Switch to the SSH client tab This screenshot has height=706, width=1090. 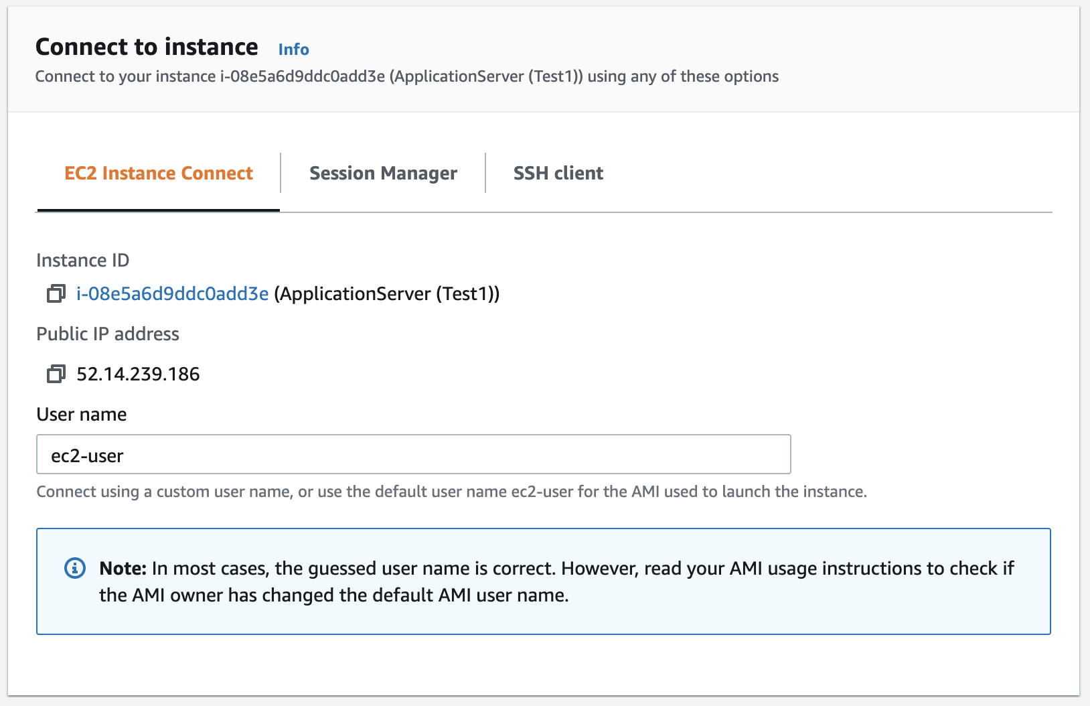click(x=558, y=173)
